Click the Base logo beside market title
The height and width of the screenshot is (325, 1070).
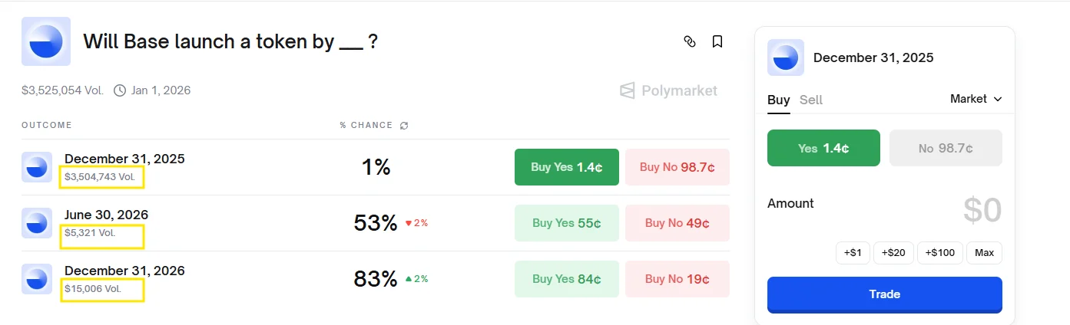coord(46,41)
